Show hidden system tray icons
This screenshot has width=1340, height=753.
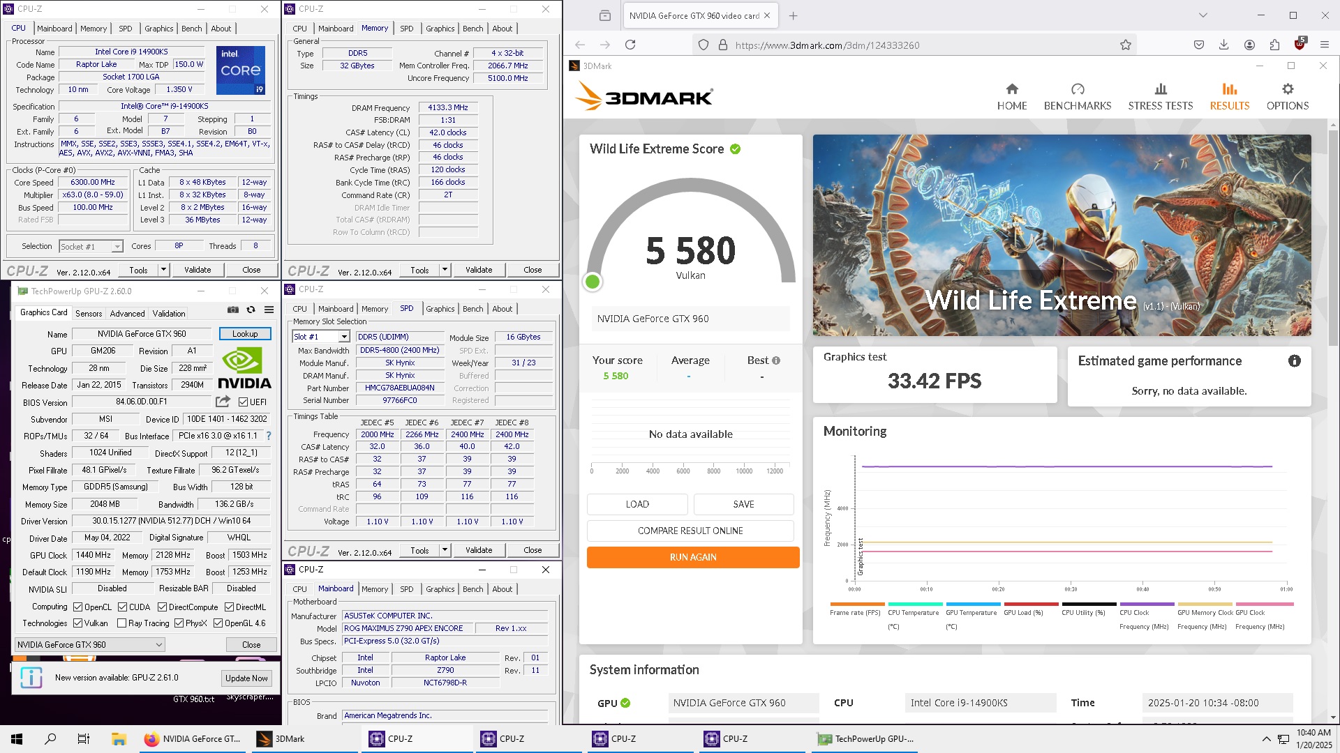1266,739
